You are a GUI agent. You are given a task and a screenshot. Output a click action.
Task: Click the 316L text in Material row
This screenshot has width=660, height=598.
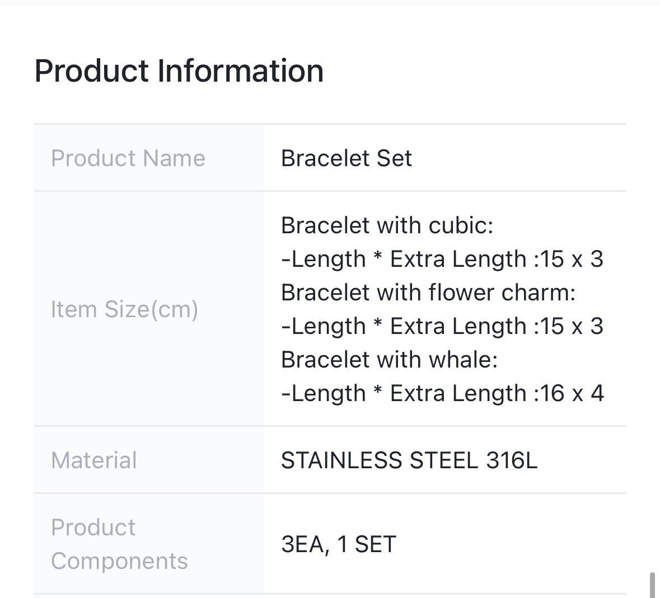click(x=512, y=460)
